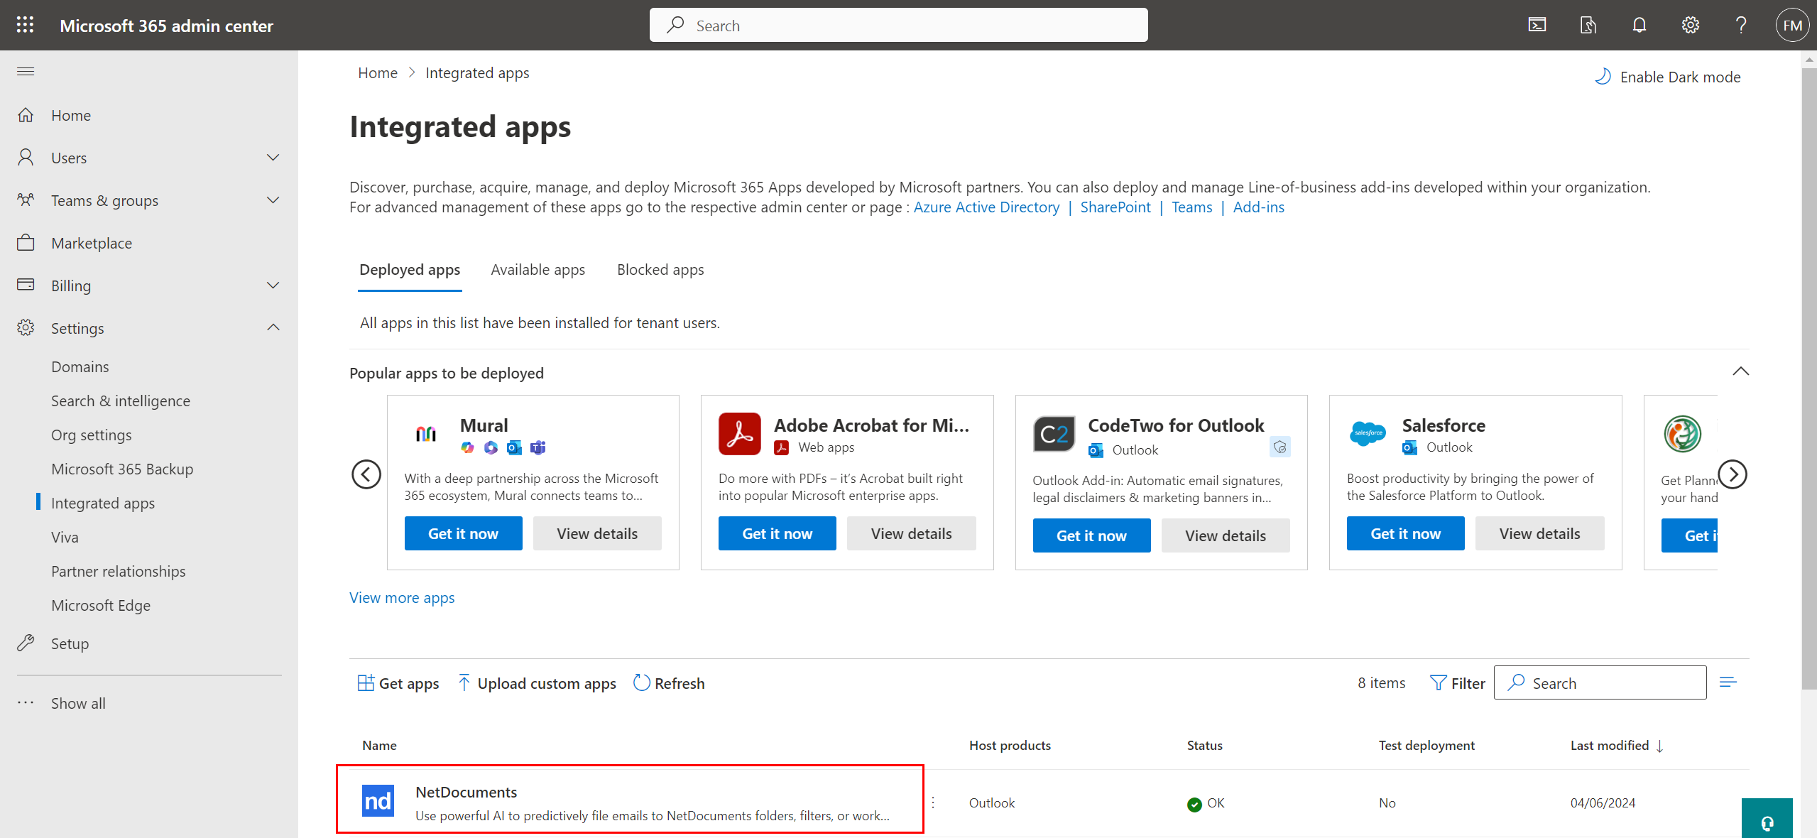This screenshot has width=1817, height=838.
Task: Click the CodeTwo certified badge icon
Action: tap(1280, 447)
